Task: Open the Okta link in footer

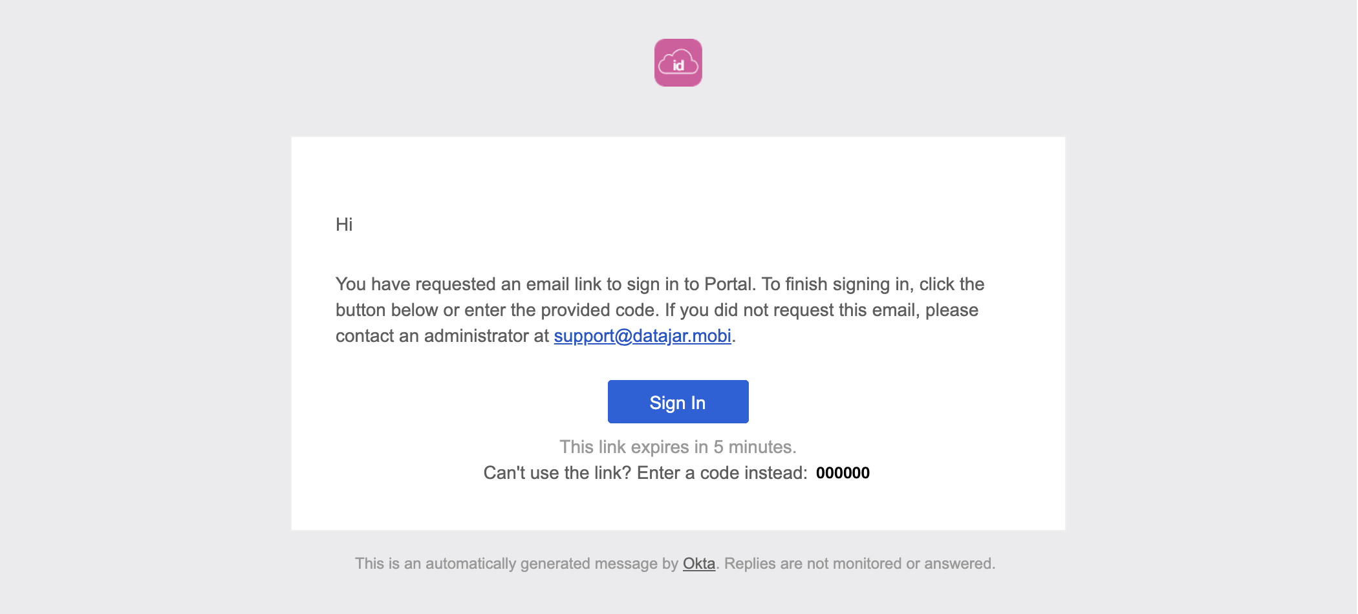Action: 699,564
